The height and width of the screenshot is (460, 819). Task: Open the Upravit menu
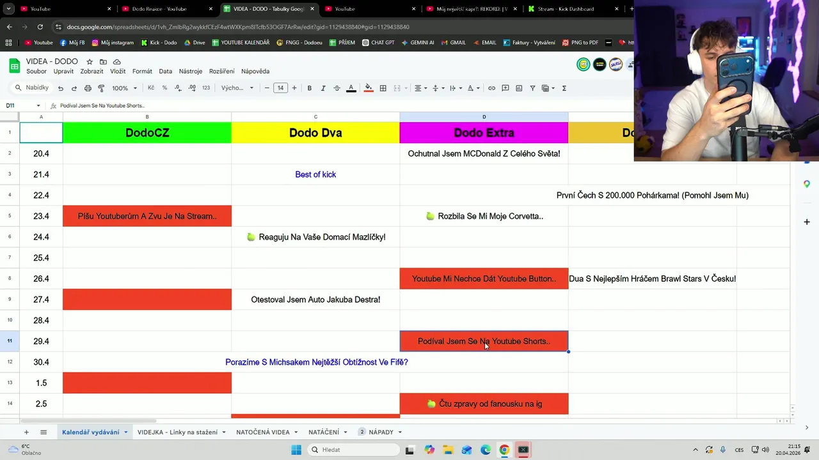tap(64, 72)
